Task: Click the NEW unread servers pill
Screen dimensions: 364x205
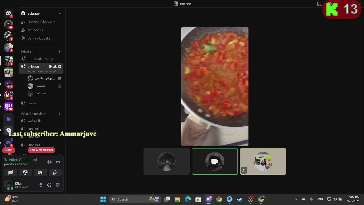Action: click(x=9, y=150)
